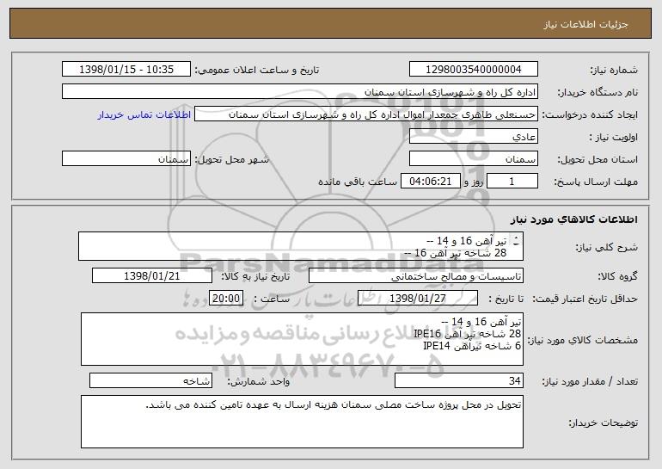
Task: Select the remaining days field showing 1
Action: coord(512,181)
